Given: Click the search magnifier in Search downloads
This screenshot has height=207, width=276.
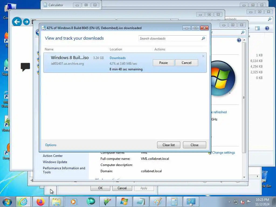Looking at the screenshot, I should pos(203,38).
